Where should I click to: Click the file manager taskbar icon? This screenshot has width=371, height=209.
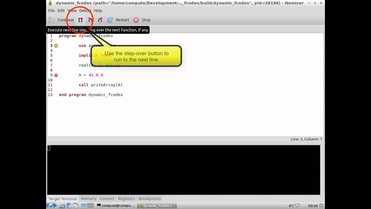(x=62, y=206)
